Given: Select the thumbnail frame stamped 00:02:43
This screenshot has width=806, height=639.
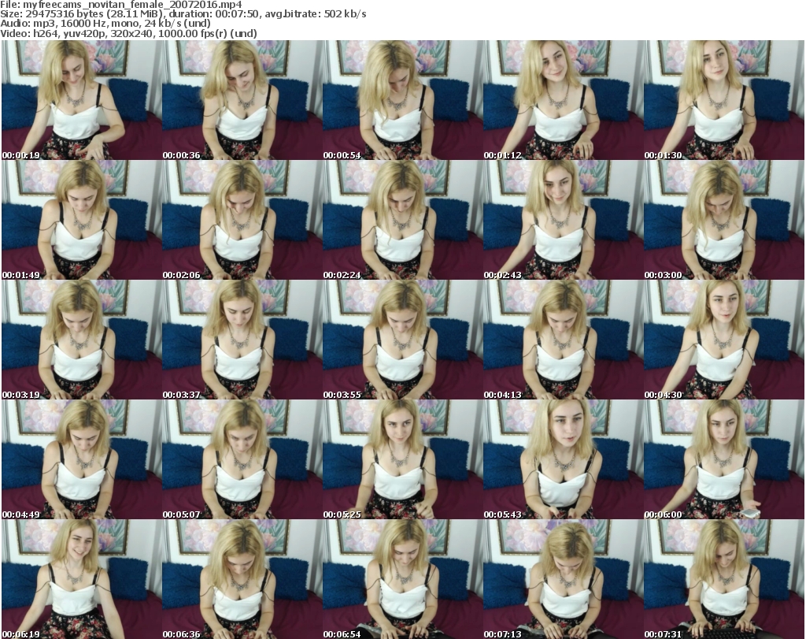Looking at the screenshot, I should [x=564, y=220].
